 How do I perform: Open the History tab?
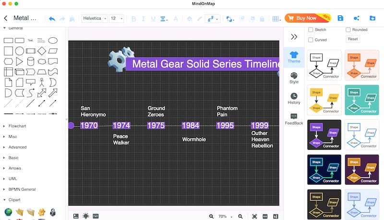click(x=294, y=99)
